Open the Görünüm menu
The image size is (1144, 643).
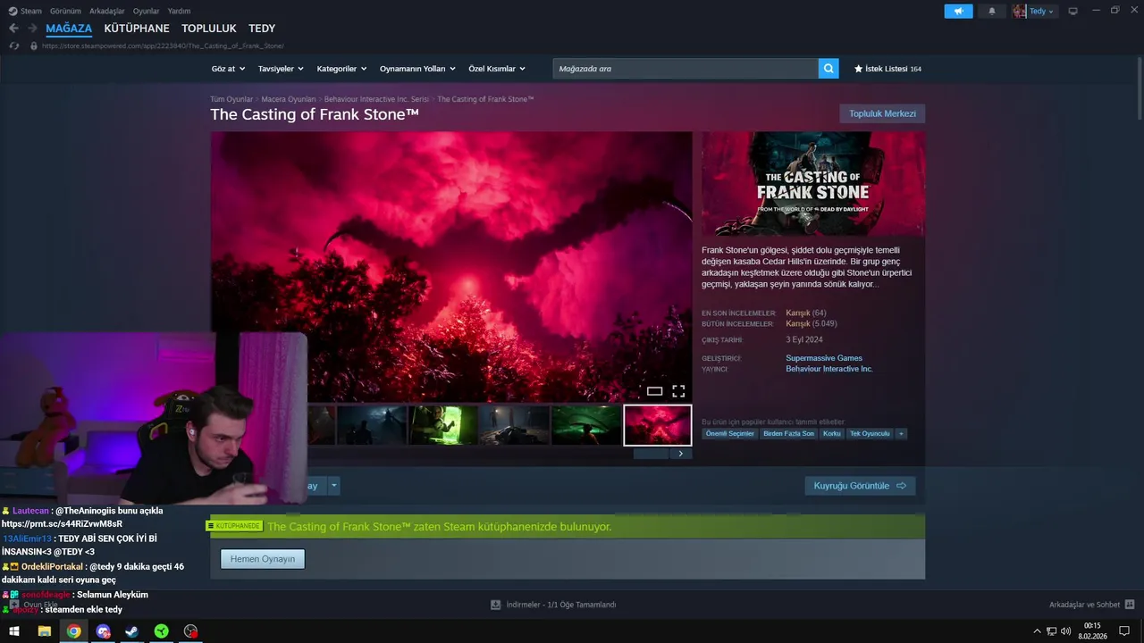click(65, 11)
